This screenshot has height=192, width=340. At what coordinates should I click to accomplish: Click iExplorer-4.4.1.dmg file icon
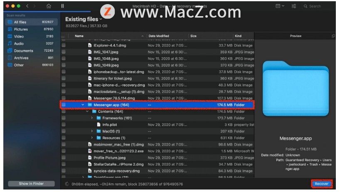[90, 45]
